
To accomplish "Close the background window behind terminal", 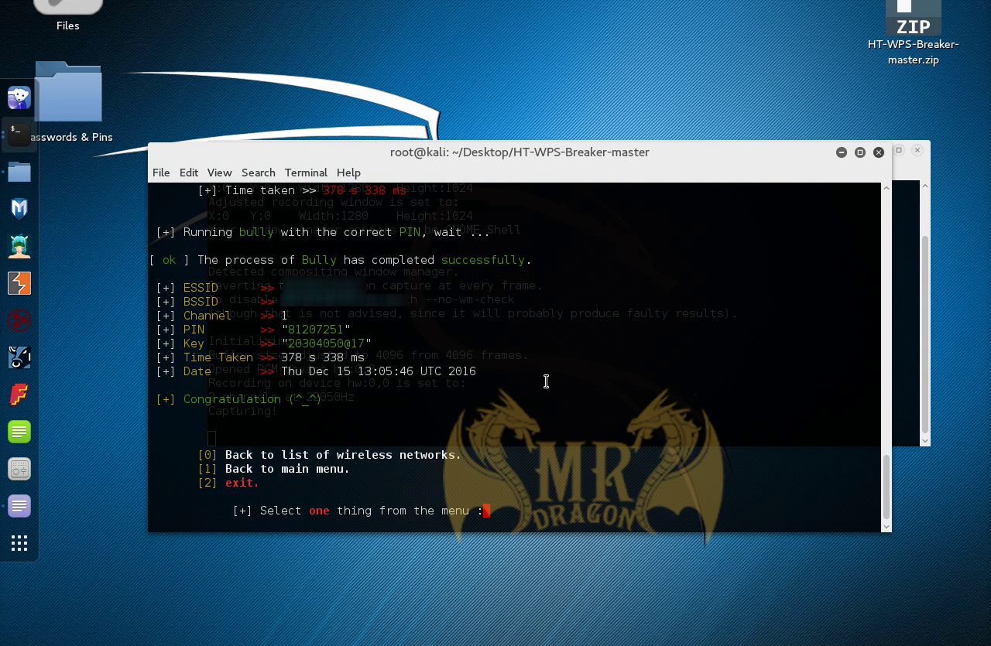I will click(x=917, y=150).
